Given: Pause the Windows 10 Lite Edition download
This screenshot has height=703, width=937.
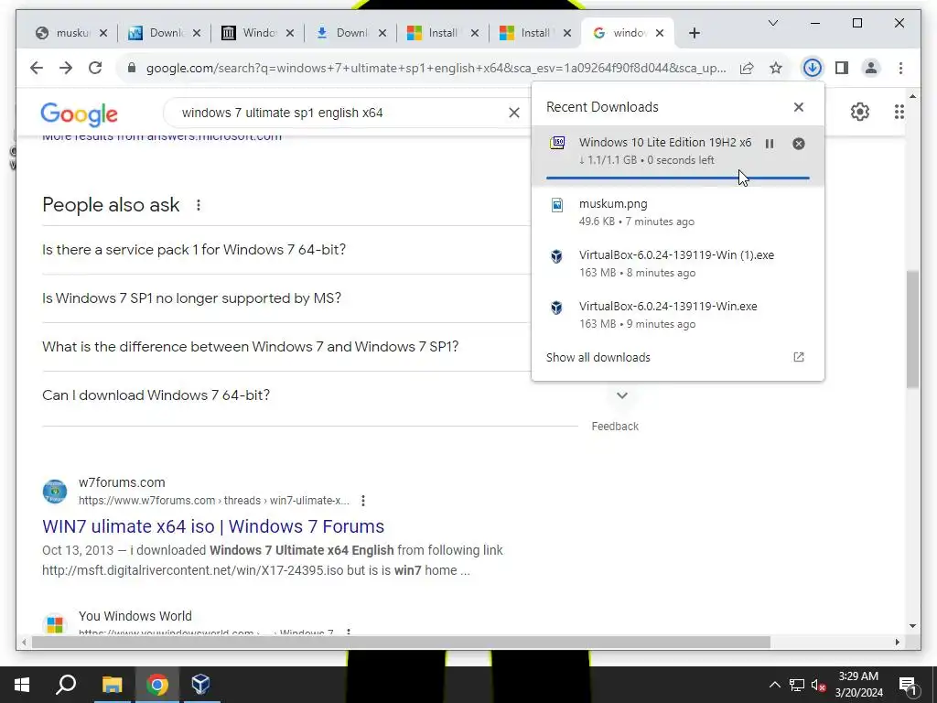Looking at the screenshot, I should click(770, 144).
